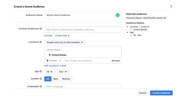This screenshot has height=97, width=188.
Task: Click the 'Potential Reach 235,000,000 people' text
Action: click(144, 18)
